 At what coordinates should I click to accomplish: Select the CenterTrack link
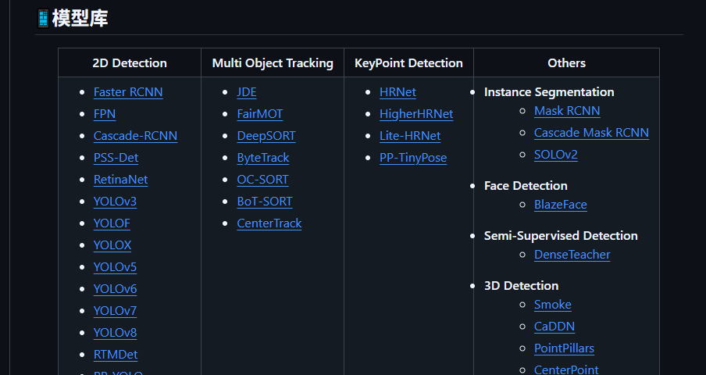coord(269,223)
